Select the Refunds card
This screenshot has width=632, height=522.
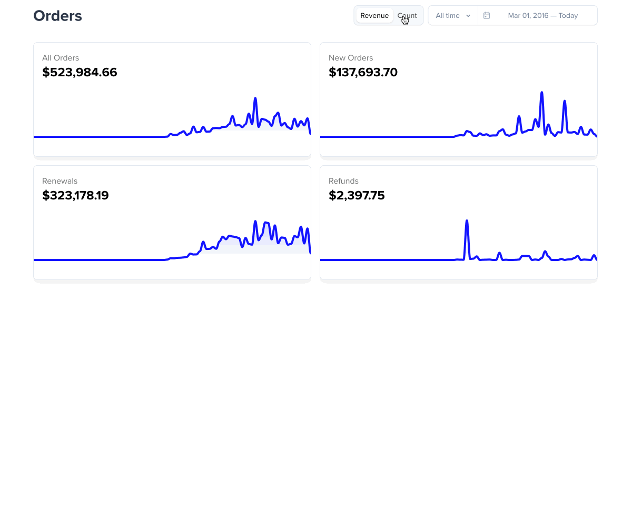[459, 223]
